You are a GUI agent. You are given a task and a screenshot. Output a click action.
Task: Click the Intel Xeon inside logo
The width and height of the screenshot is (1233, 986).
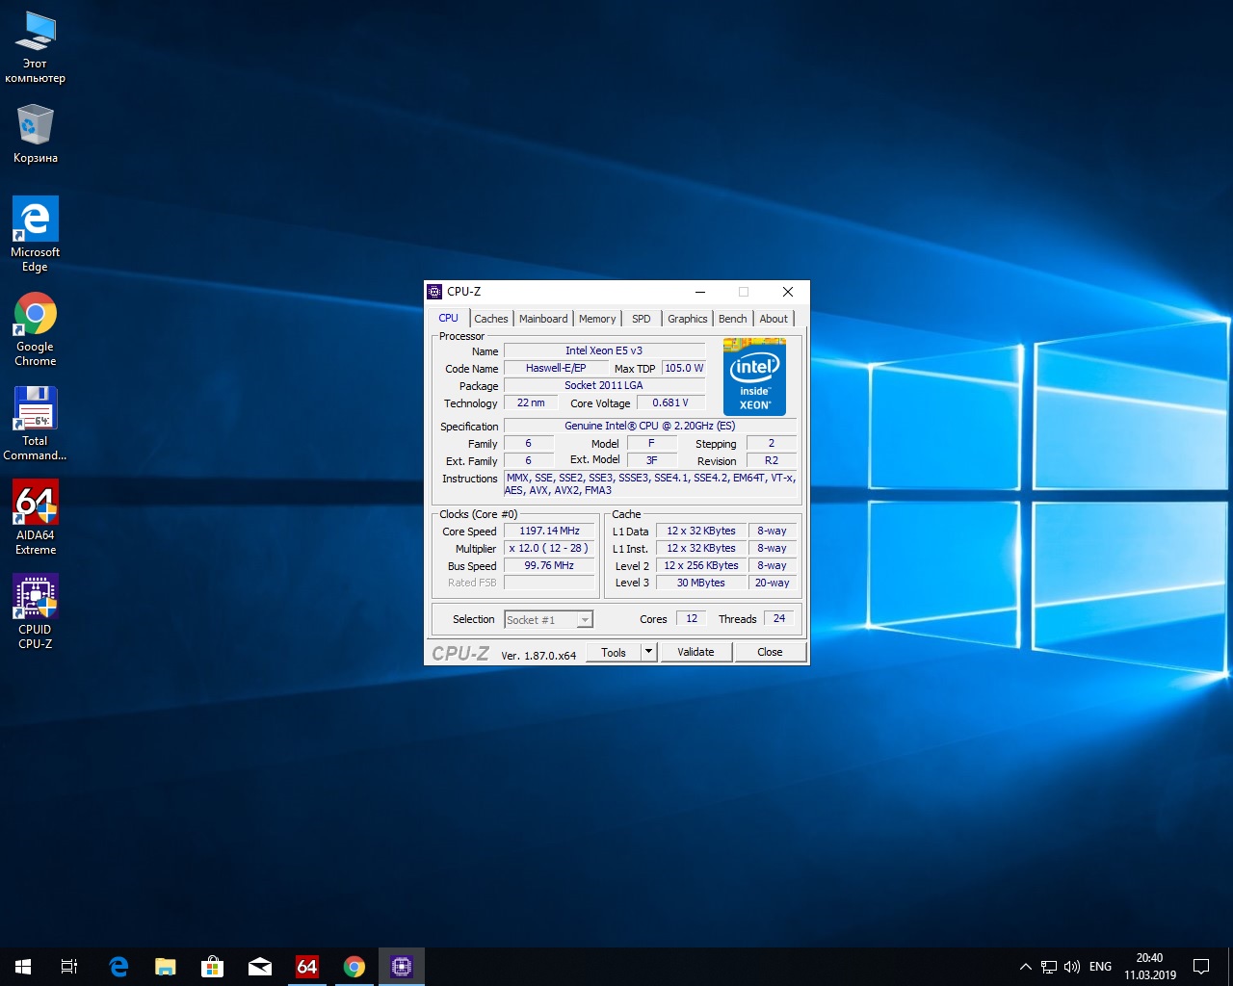(754, 376)
